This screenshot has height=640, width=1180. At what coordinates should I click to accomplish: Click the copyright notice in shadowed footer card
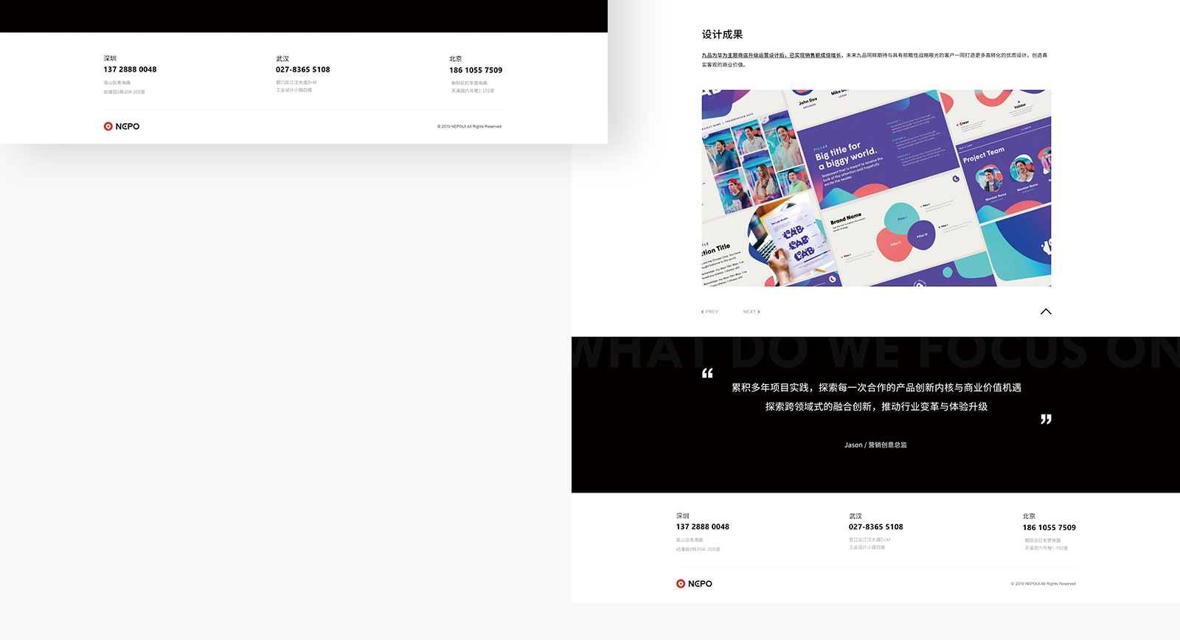click(x=469, y=126)
